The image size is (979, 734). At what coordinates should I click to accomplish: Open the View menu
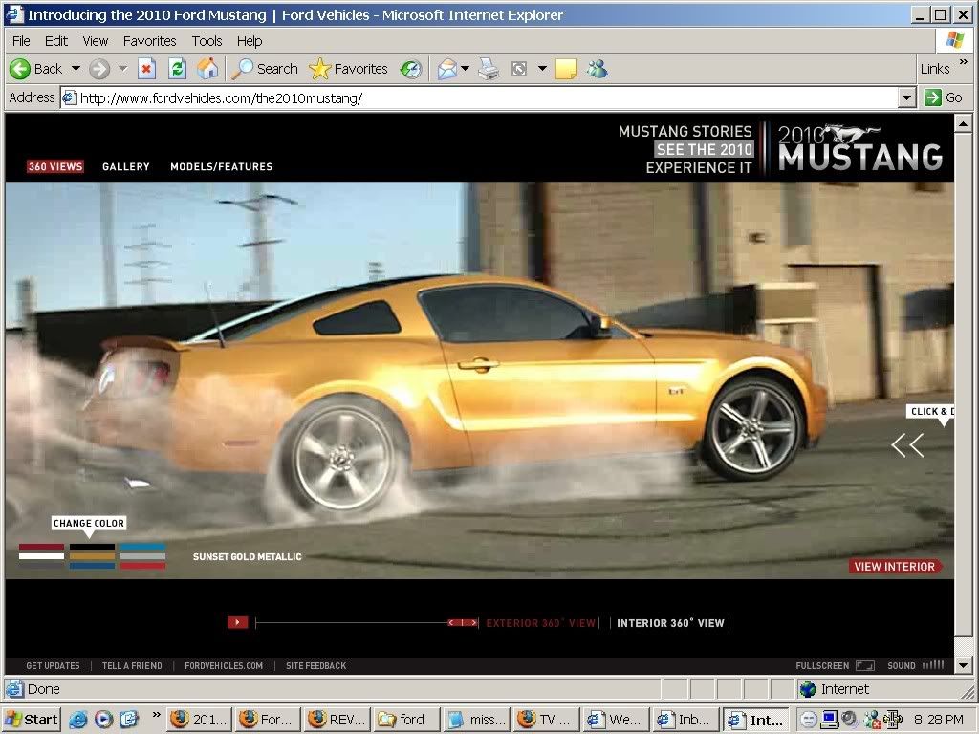tap(95, 41)
